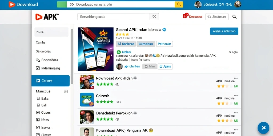Open the Seened APK Indan Idensiia title
Screen dimensions: 273x136
[x=139, y=30]
